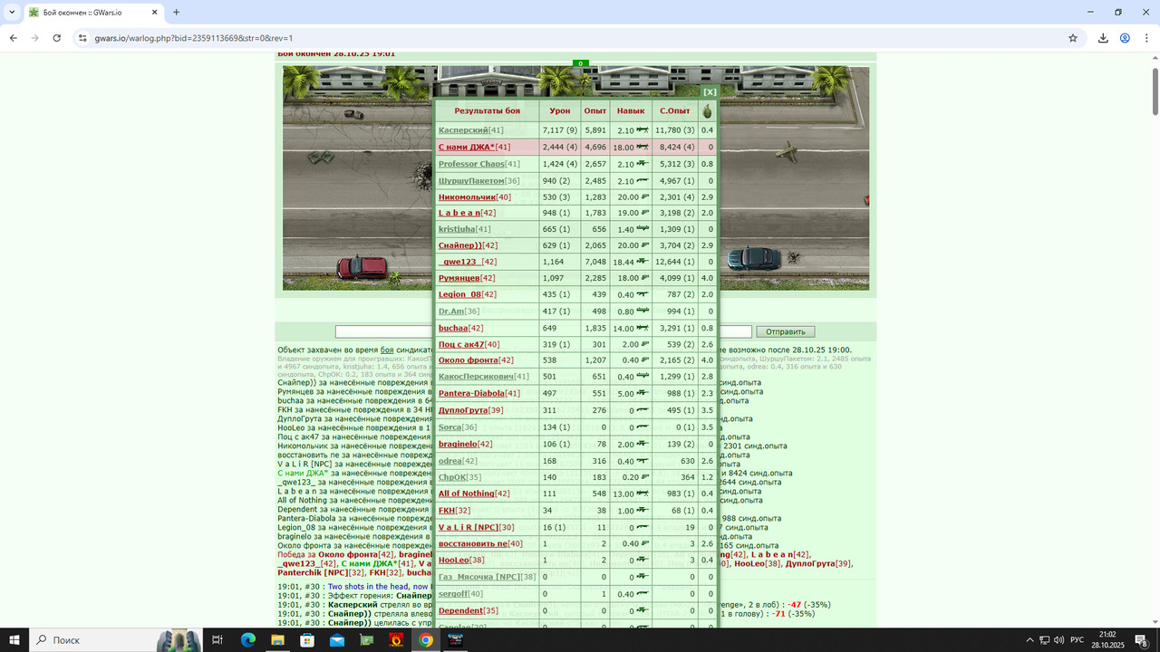
Task: Open player Касперский profile link
Action: click(x=463, y=130)
